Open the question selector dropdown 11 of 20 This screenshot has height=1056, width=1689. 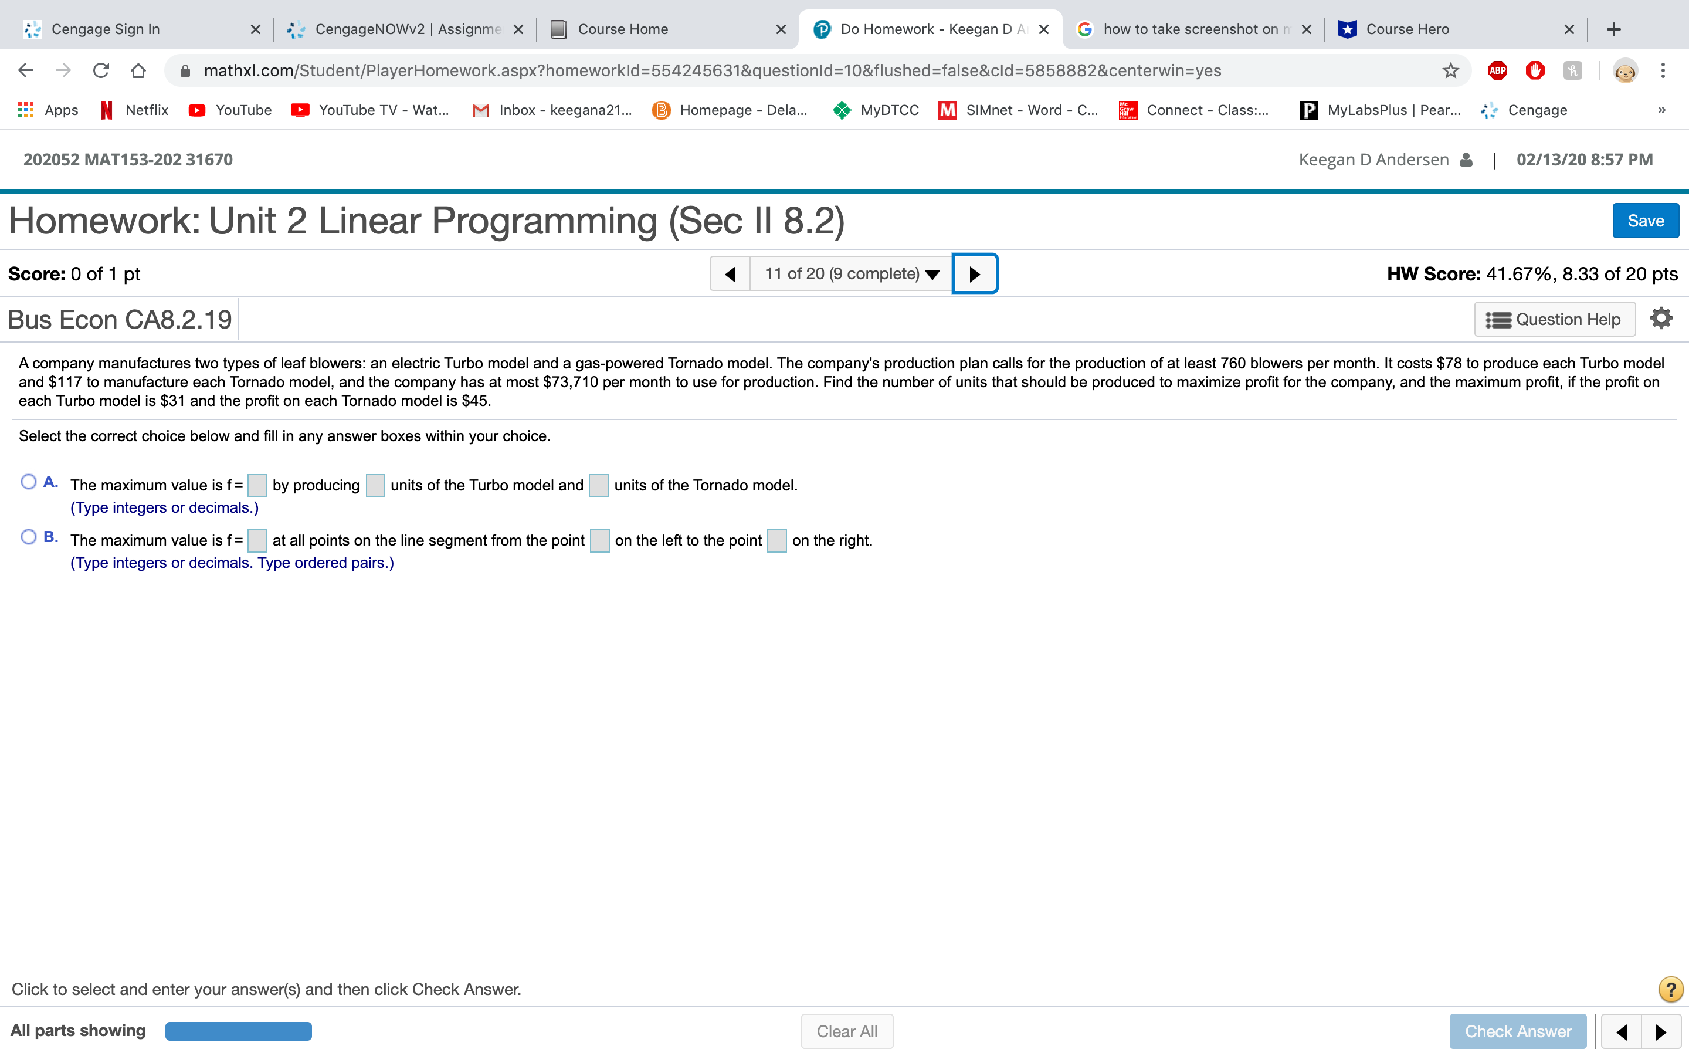[851, 274]
